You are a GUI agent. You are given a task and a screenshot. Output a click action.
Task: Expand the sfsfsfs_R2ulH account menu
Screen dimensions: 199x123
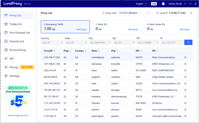(x=177, y=4)
